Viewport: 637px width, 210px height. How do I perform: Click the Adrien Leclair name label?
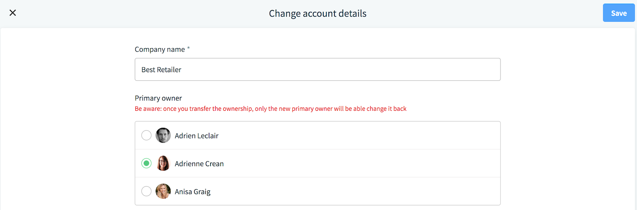point(197,136)
